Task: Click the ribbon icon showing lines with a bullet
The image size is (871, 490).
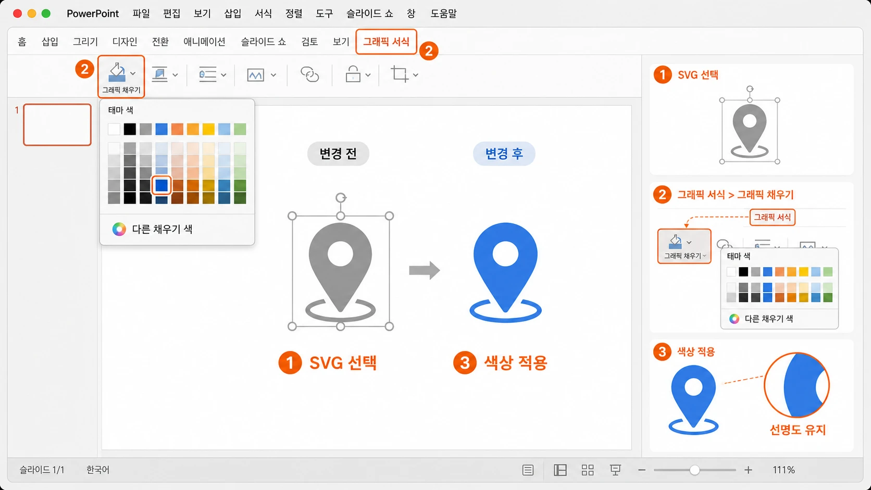Action: tap(208, 74)
